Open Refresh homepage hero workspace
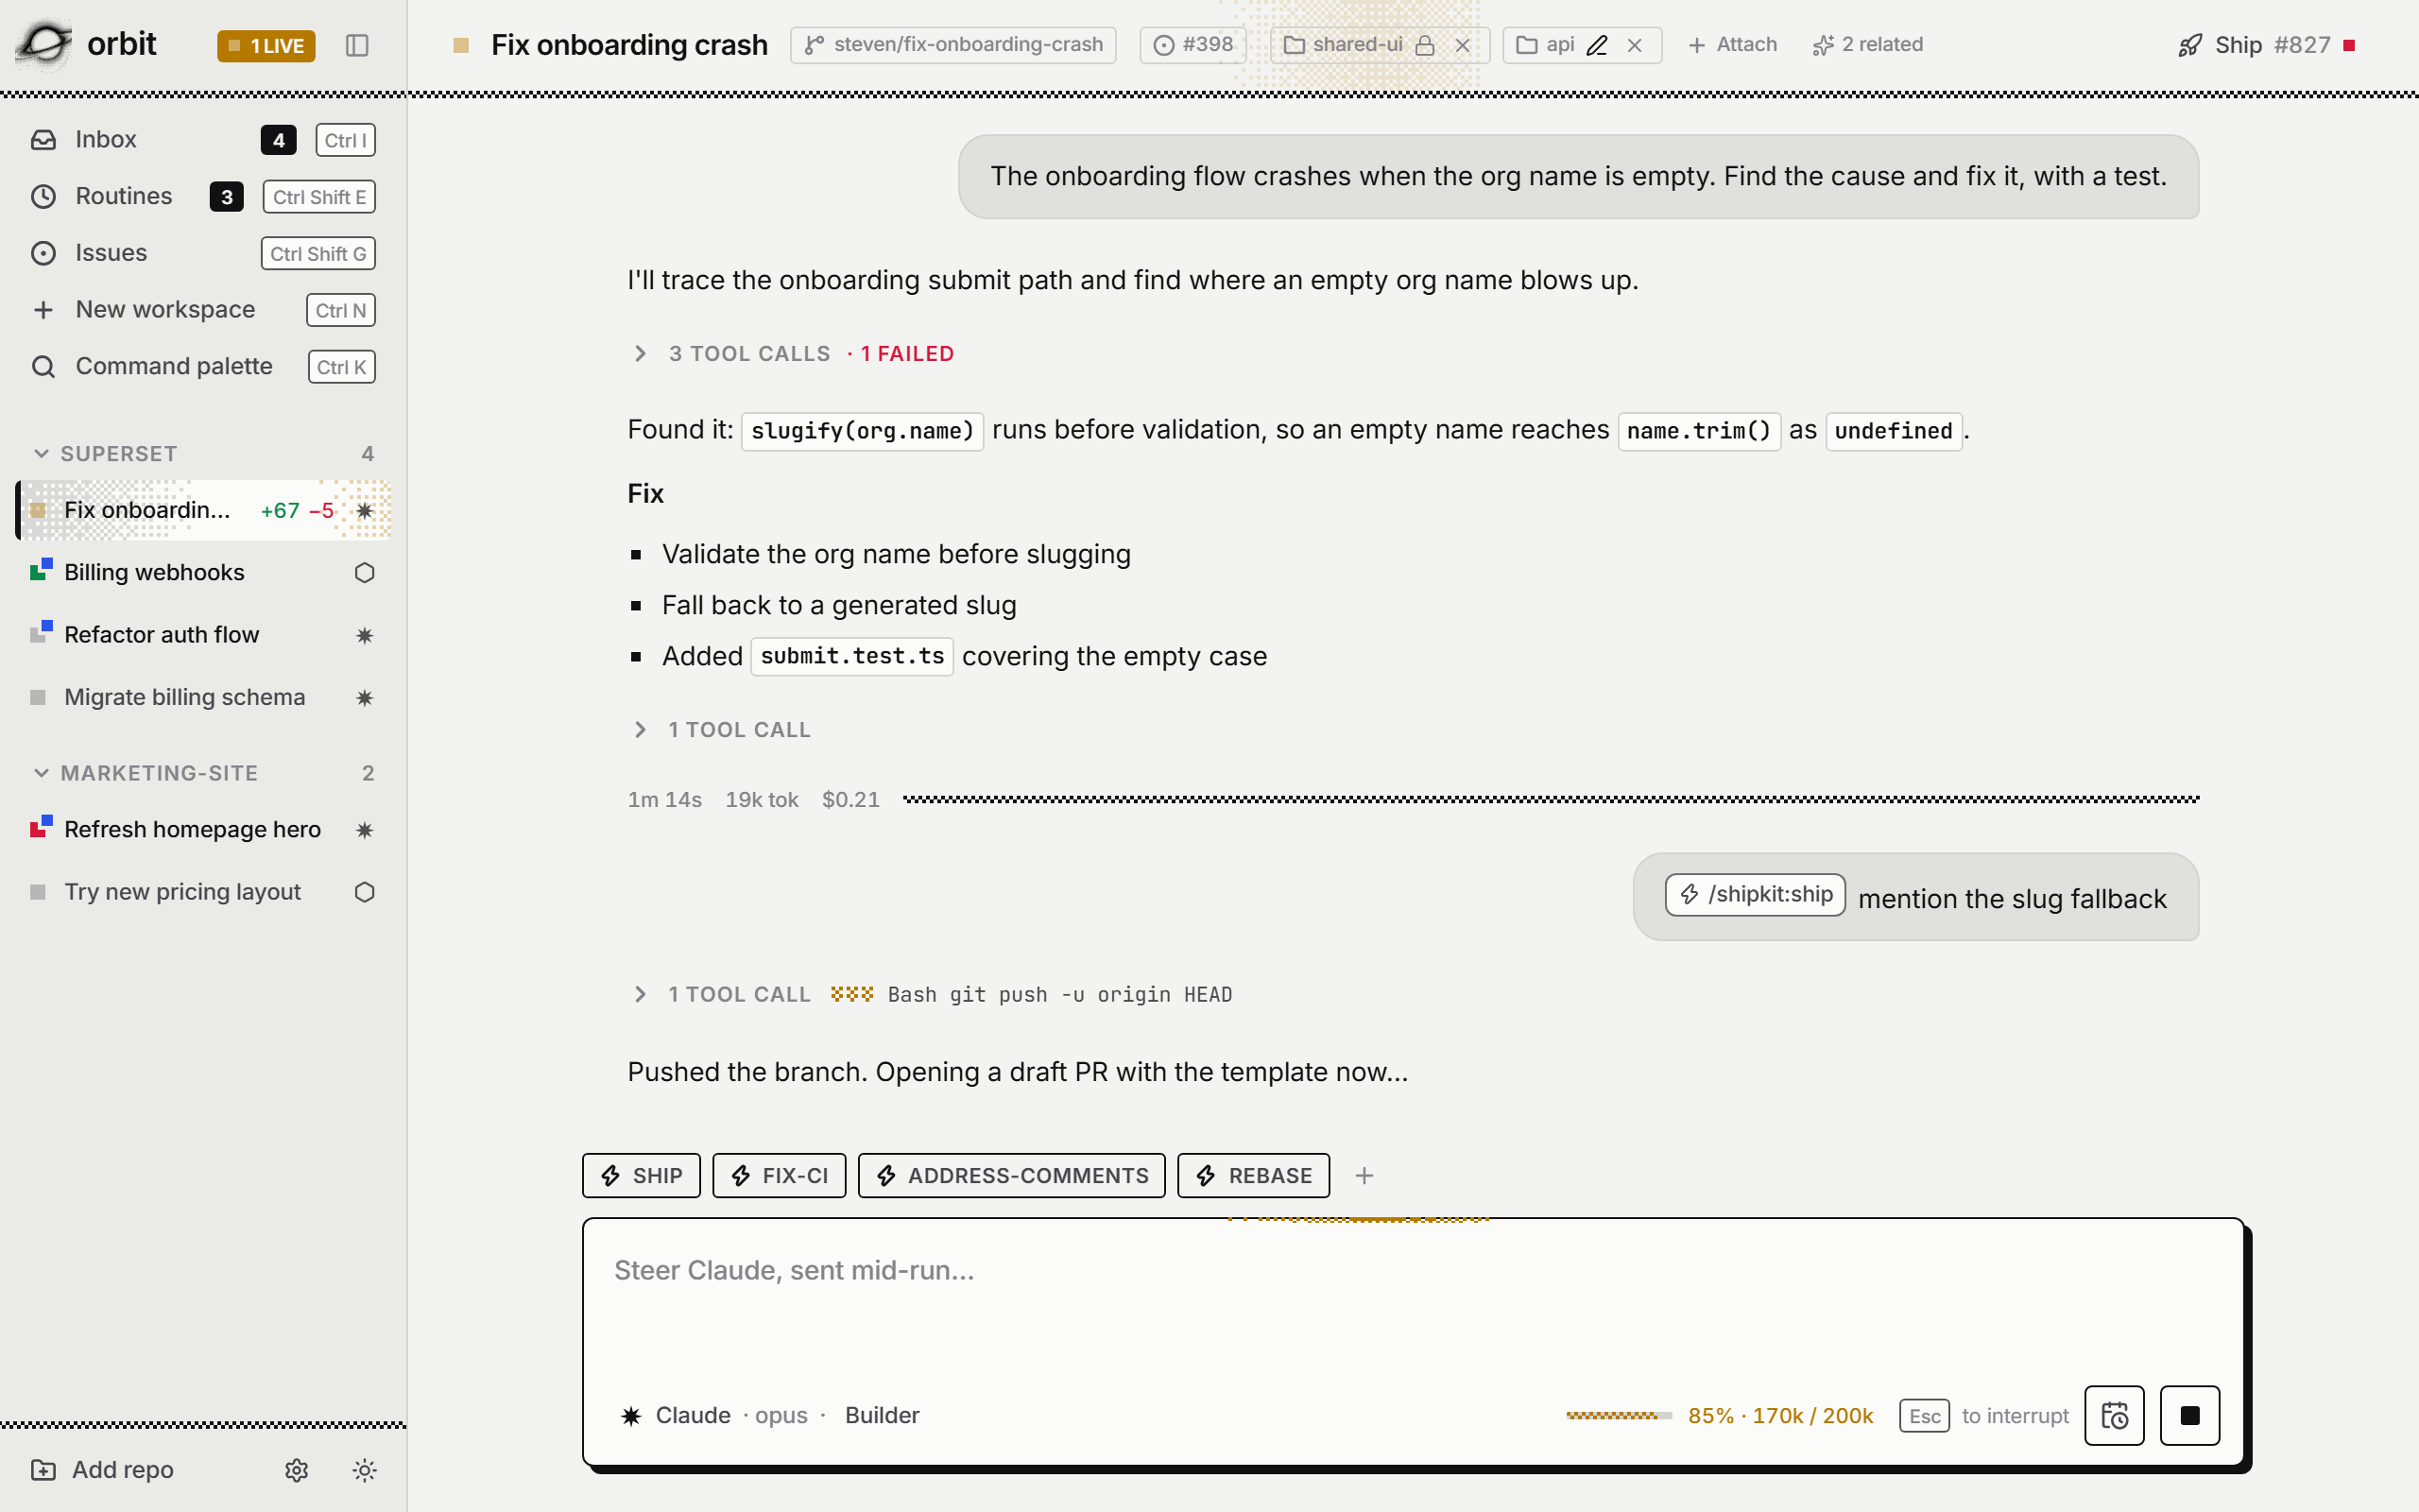Screen dimensions: 2419x1512 coord(203,829)
